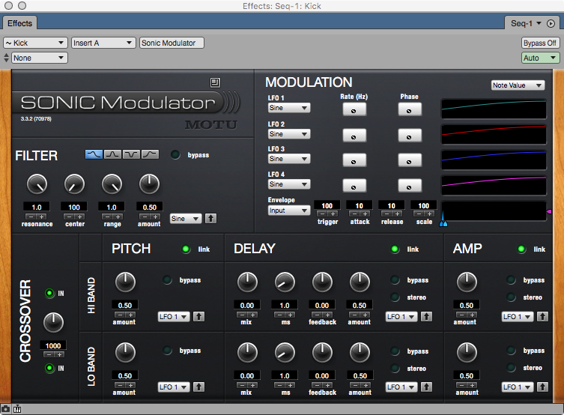
Task: Click the LFO 1 waveform display
Action: (x=494, y=109)
